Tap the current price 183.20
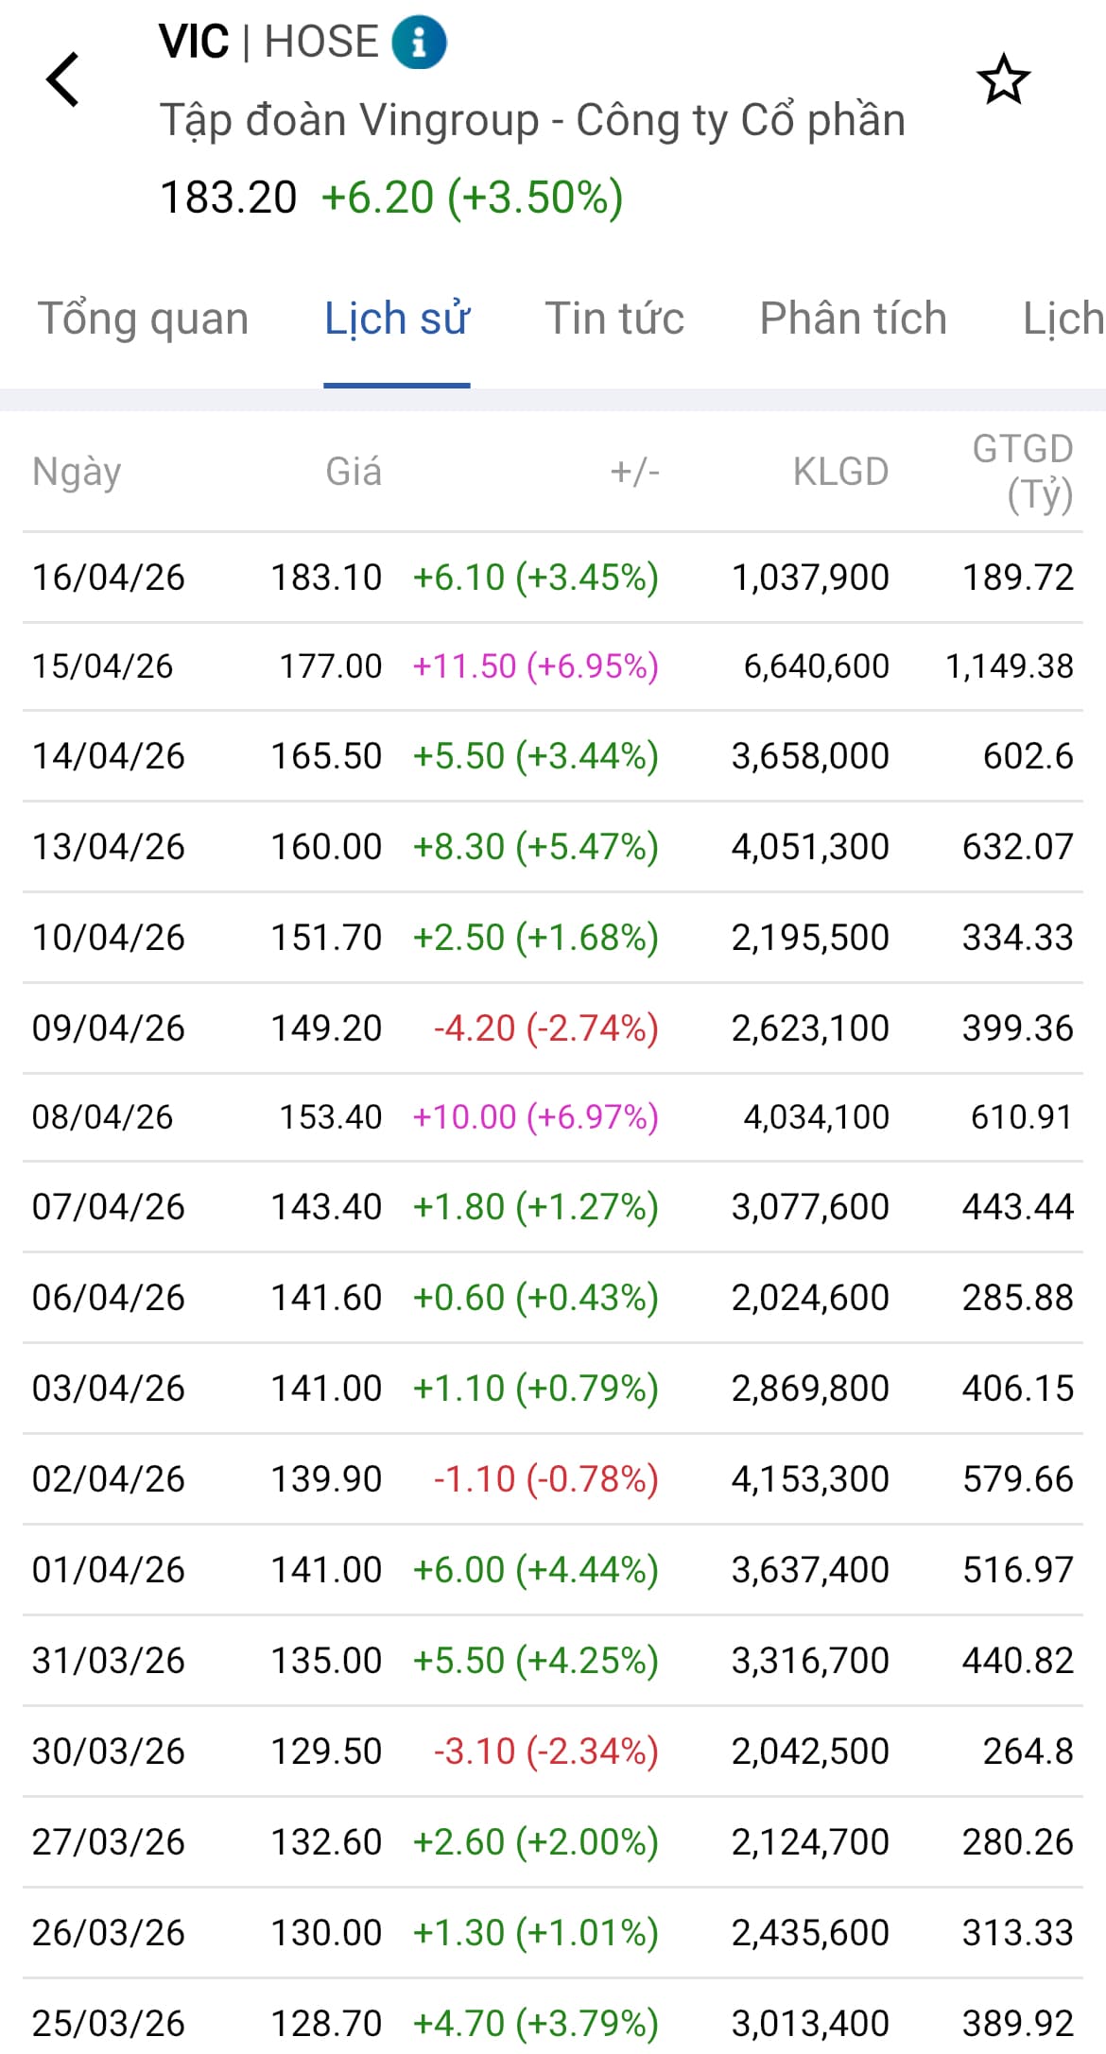This screenshot has height=2054, width=1106. pyautogui.click(x=229, y=198)
